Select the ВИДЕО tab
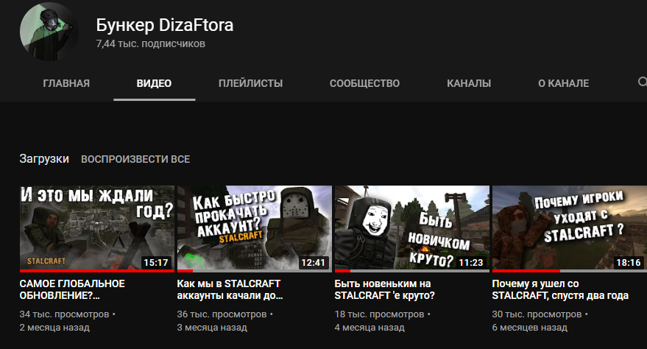The height and width of the screenshot is (349, 647). click(x=154, y=83)
